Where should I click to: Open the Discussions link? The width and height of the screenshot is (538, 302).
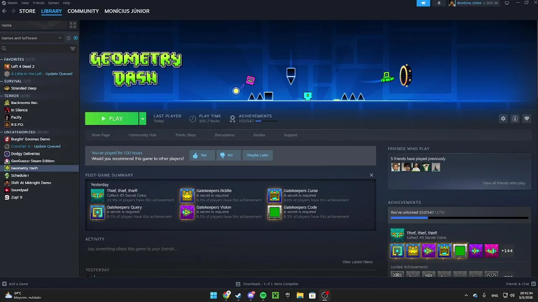(224, 135)
